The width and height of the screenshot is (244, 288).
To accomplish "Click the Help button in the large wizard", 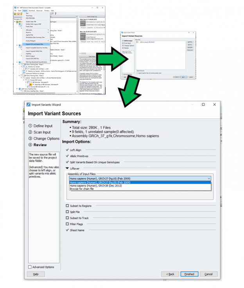I will pyautogui.click(x=36, y=274).
